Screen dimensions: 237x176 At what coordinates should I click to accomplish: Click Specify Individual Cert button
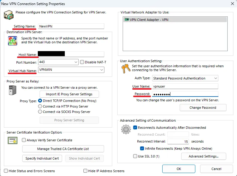(x=42, y=158)
